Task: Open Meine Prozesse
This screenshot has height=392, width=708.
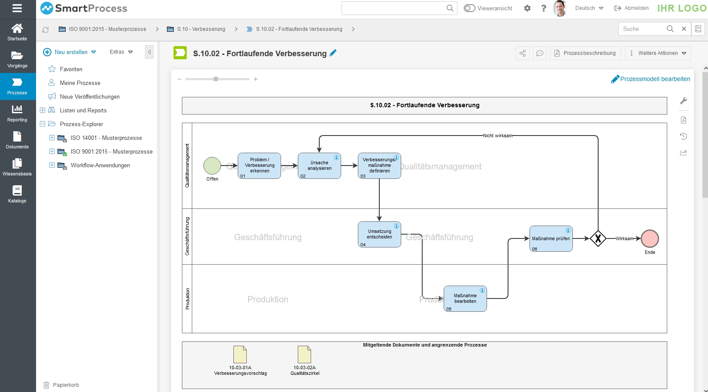Action: (80, 83)
